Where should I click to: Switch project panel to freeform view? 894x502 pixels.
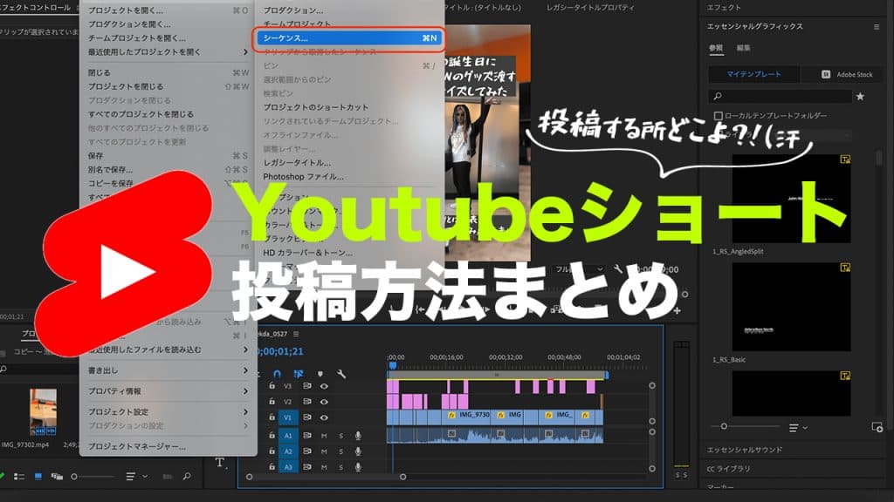[57, 477]
